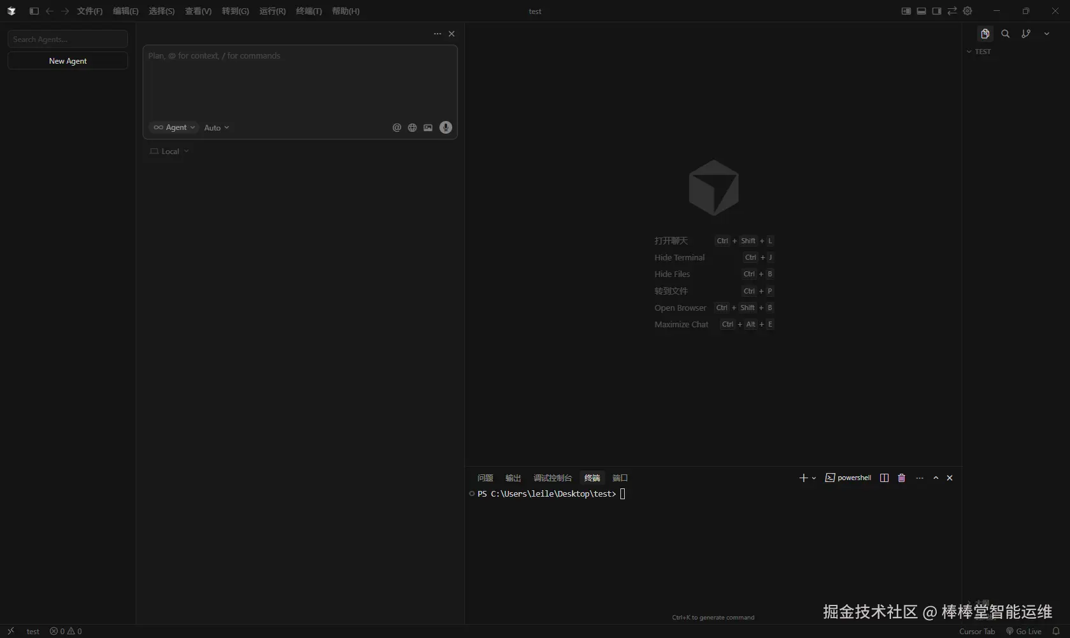Viewport: 1070px width, 638px height.
Task: Start Go Live server
Action: [1024, 631]
